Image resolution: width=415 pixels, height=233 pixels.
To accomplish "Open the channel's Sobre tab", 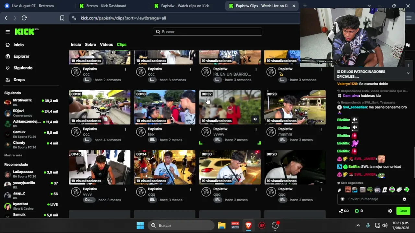I will [x=90, y=45].
